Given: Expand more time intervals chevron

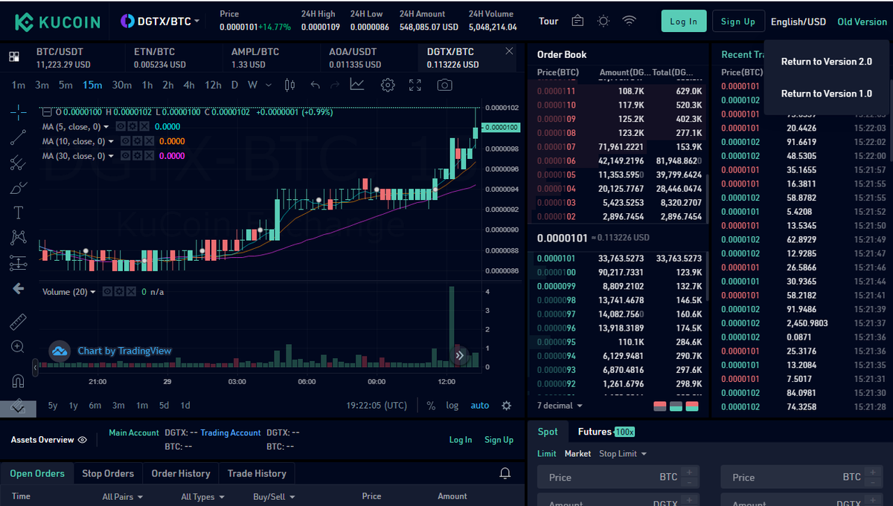Looking at the screenshot, I should 268,85.
